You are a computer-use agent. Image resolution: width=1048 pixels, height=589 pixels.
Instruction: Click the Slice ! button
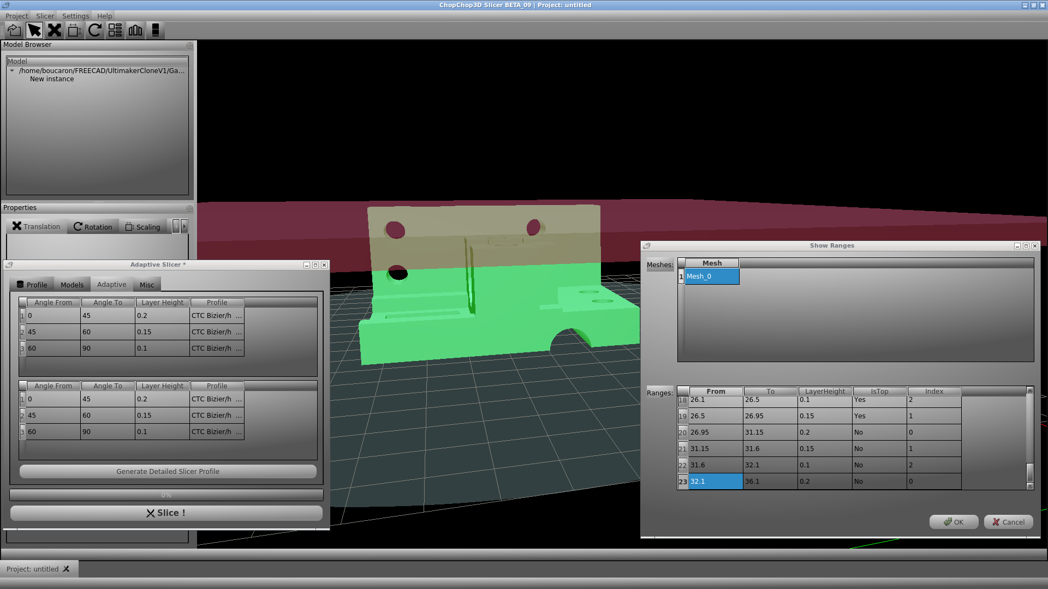point(166,513)
